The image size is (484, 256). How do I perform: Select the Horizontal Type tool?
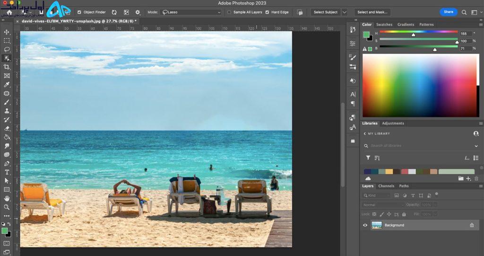tap(7, 172)
